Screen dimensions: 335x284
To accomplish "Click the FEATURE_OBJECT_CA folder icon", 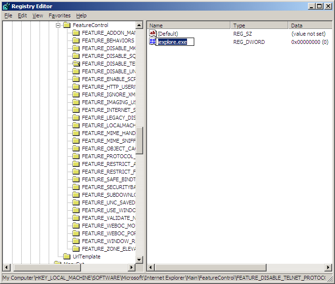I will point(76,149).
